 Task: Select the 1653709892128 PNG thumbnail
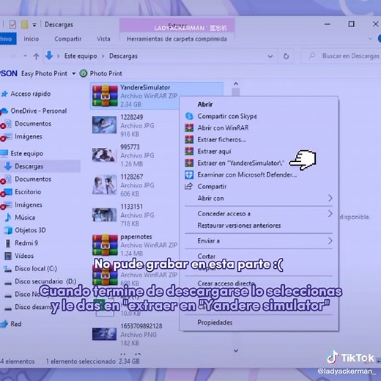pyautogui.click(x=104, y=334)
